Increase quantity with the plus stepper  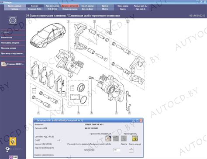click(x=131, y=149)
